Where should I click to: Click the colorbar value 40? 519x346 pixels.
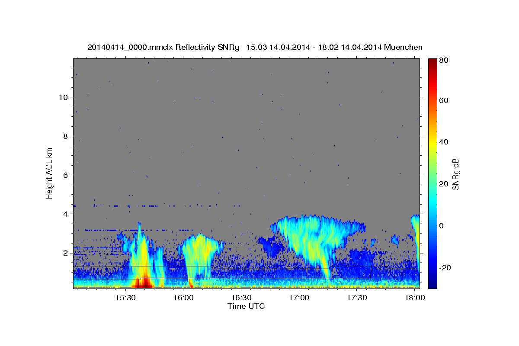pyautogui.click(x=443, y=142)
